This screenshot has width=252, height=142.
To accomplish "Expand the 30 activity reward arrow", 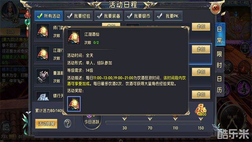I will pyautogui.click(x=124, y=119).
